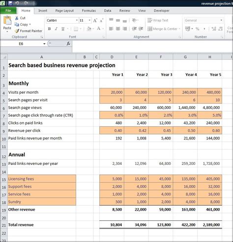
Task: Click the Name Box showing E6
Action: [x=22, y=44]
